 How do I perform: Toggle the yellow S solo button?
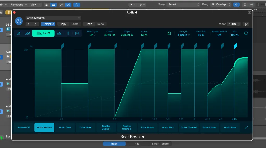click(9, 13)
